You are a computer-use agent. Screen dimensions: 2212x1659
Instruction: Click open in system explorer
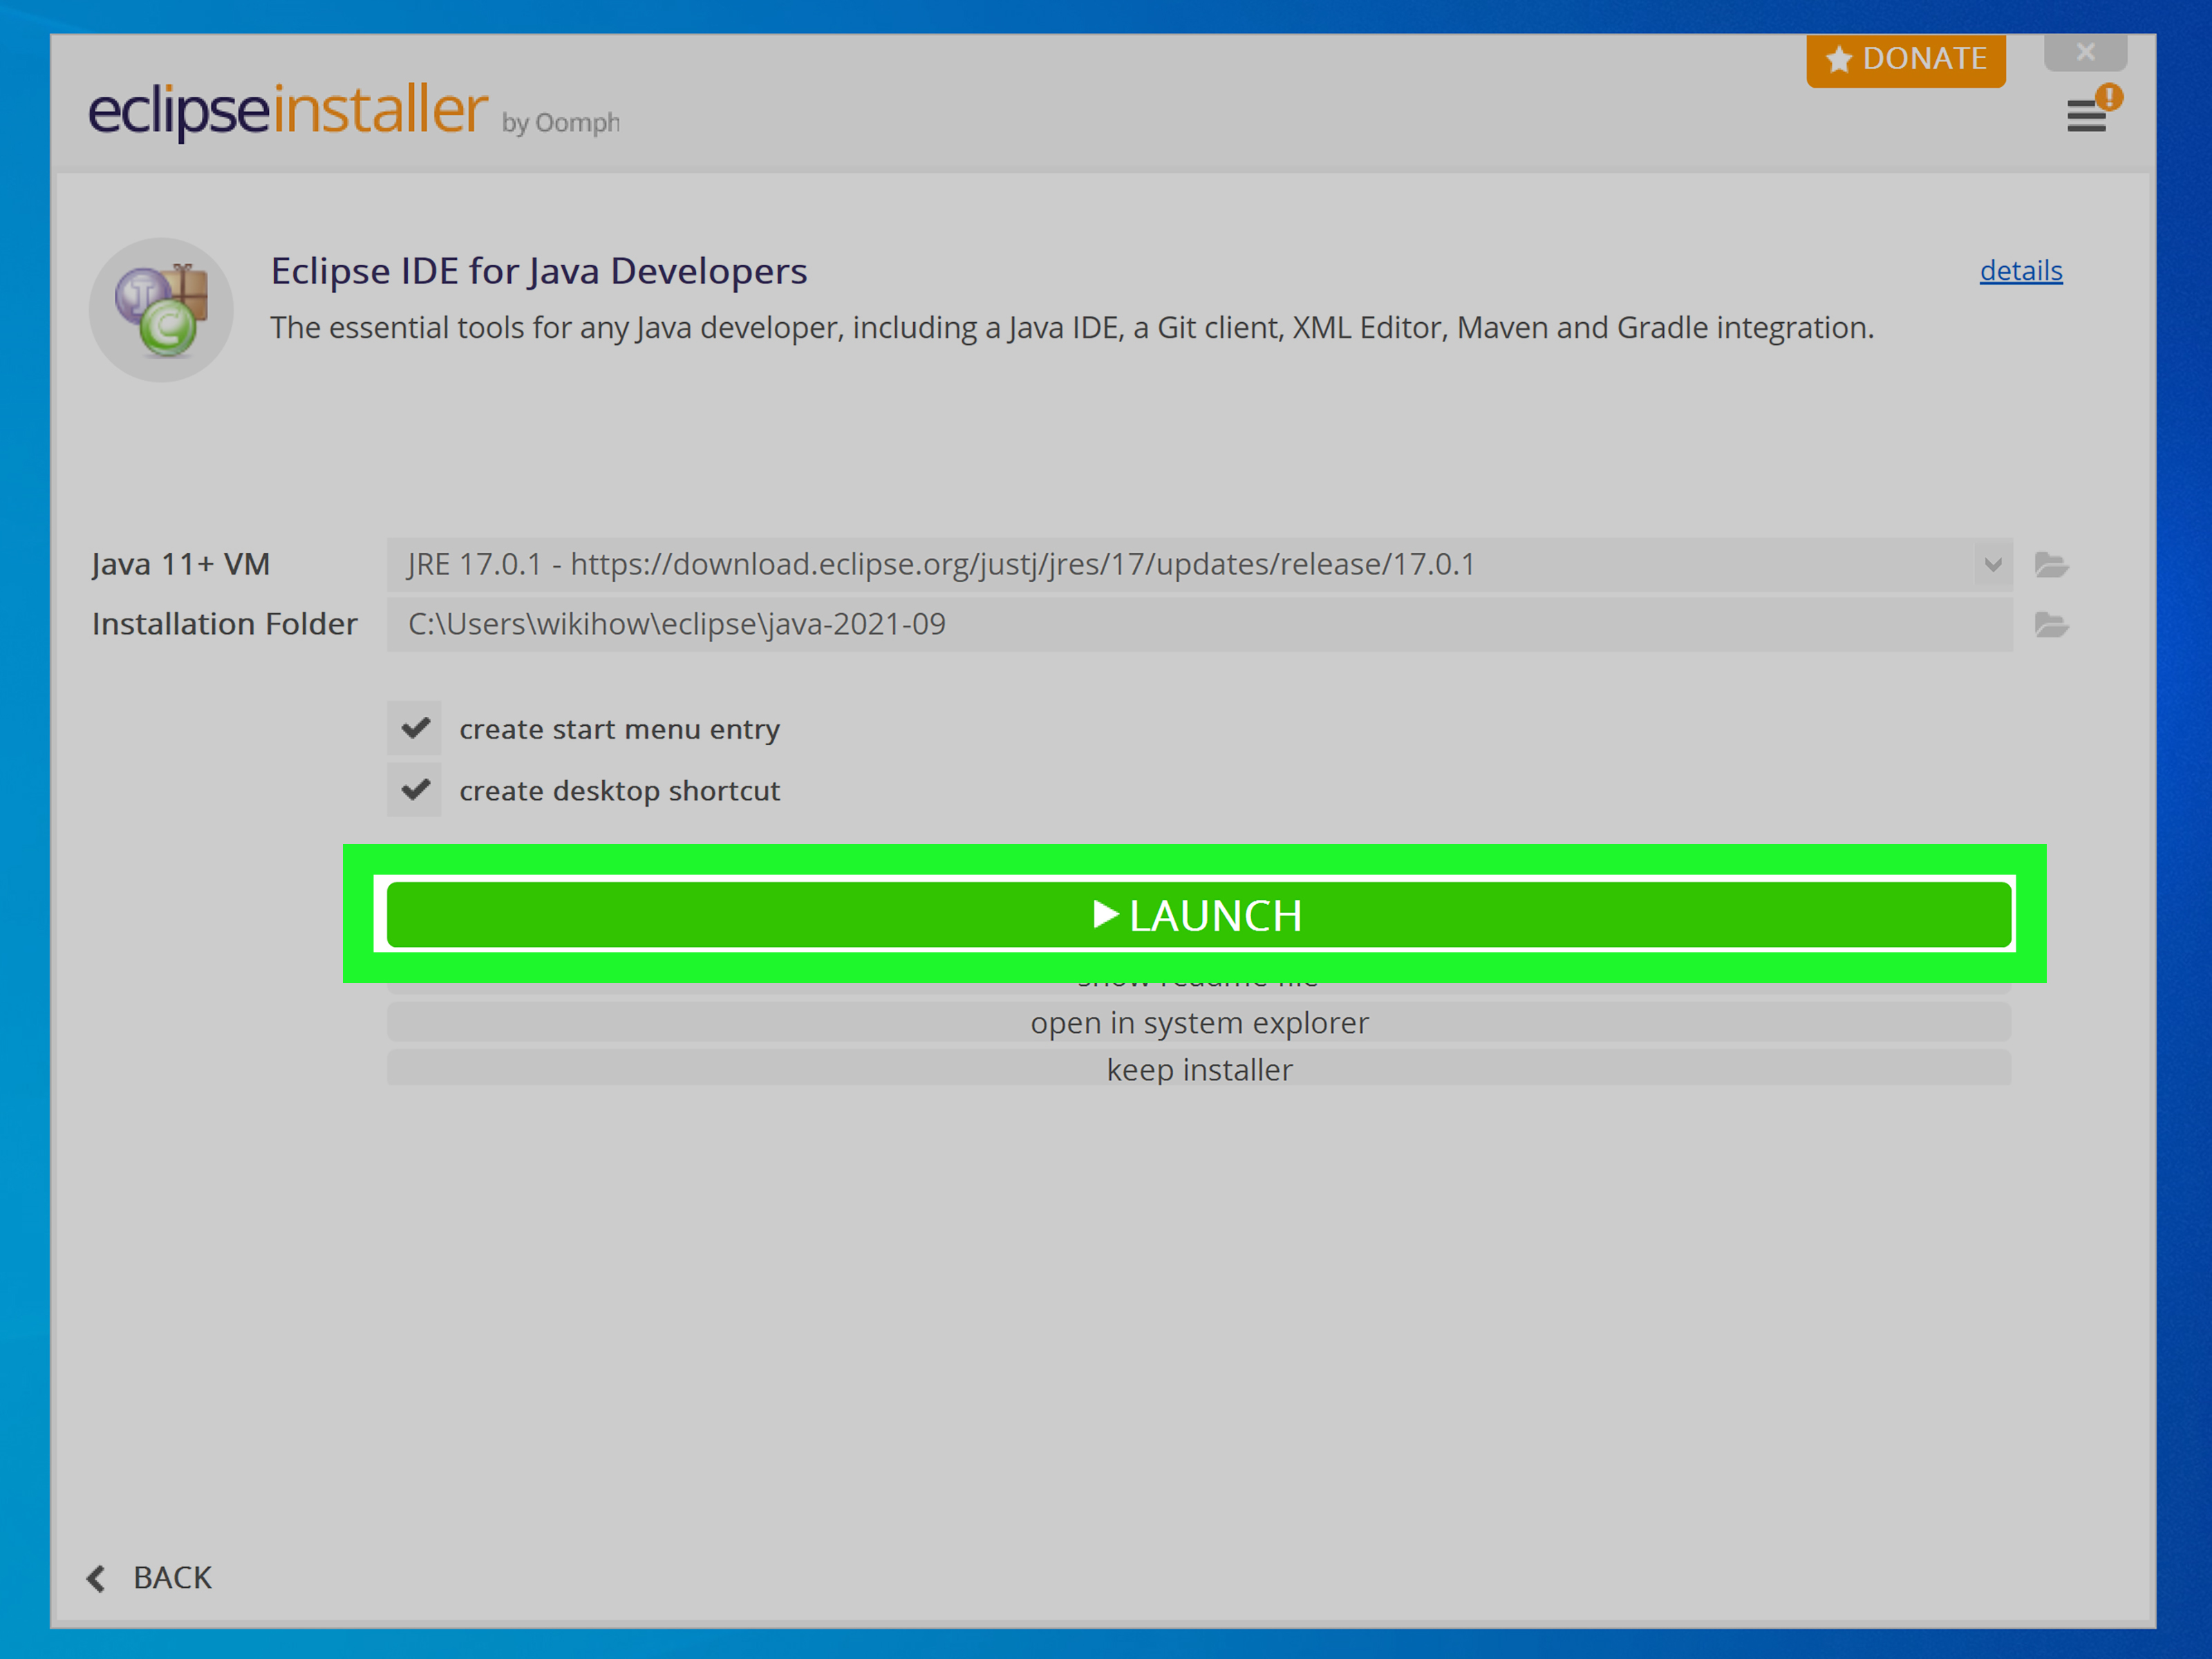(1199, 1023)
